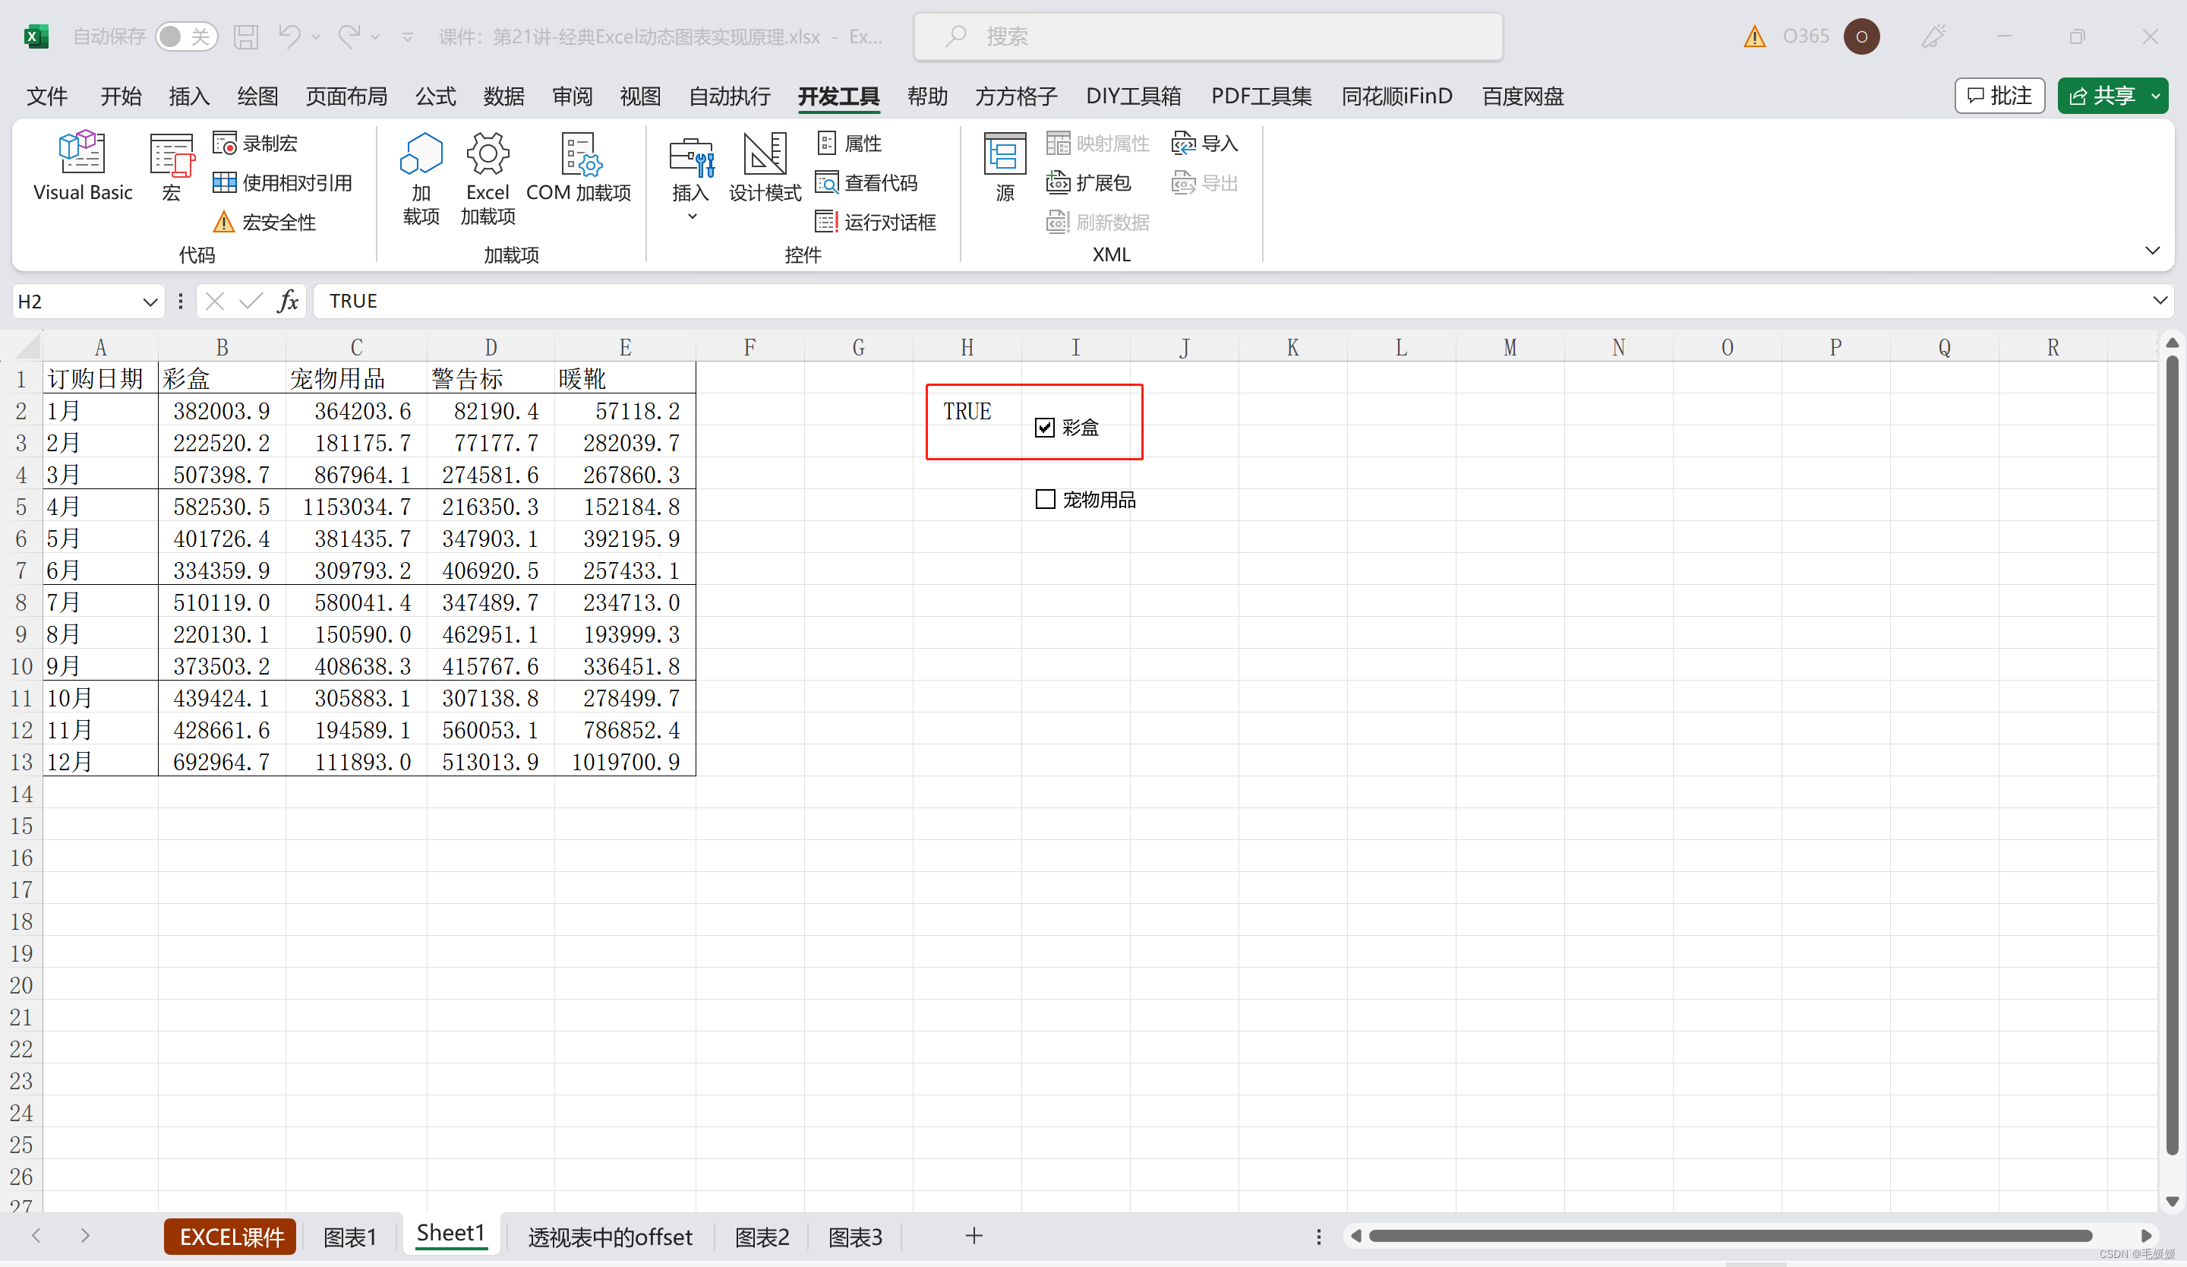Open Excel Add-ins (Excel 加载项)
This screenshot has width=2187, height=1267.
488,179
